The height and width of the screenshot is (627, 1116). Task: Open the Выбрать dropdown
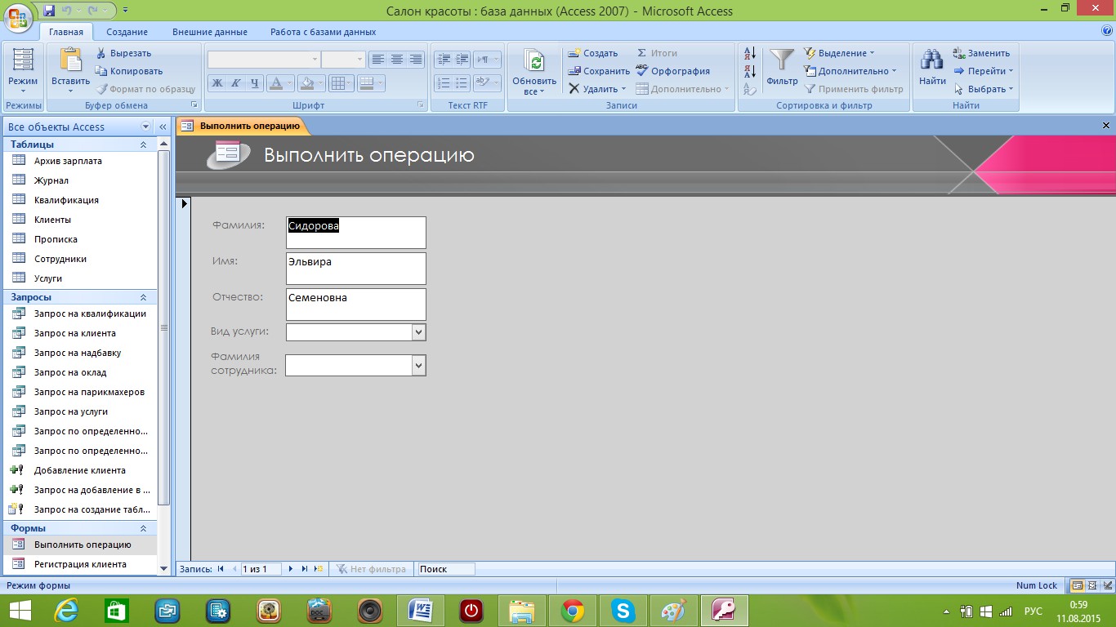(983, 89)
